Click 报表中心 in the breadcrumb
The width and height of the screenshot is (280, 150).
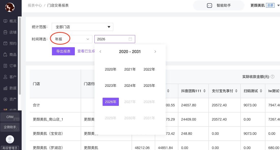(35, 5)
